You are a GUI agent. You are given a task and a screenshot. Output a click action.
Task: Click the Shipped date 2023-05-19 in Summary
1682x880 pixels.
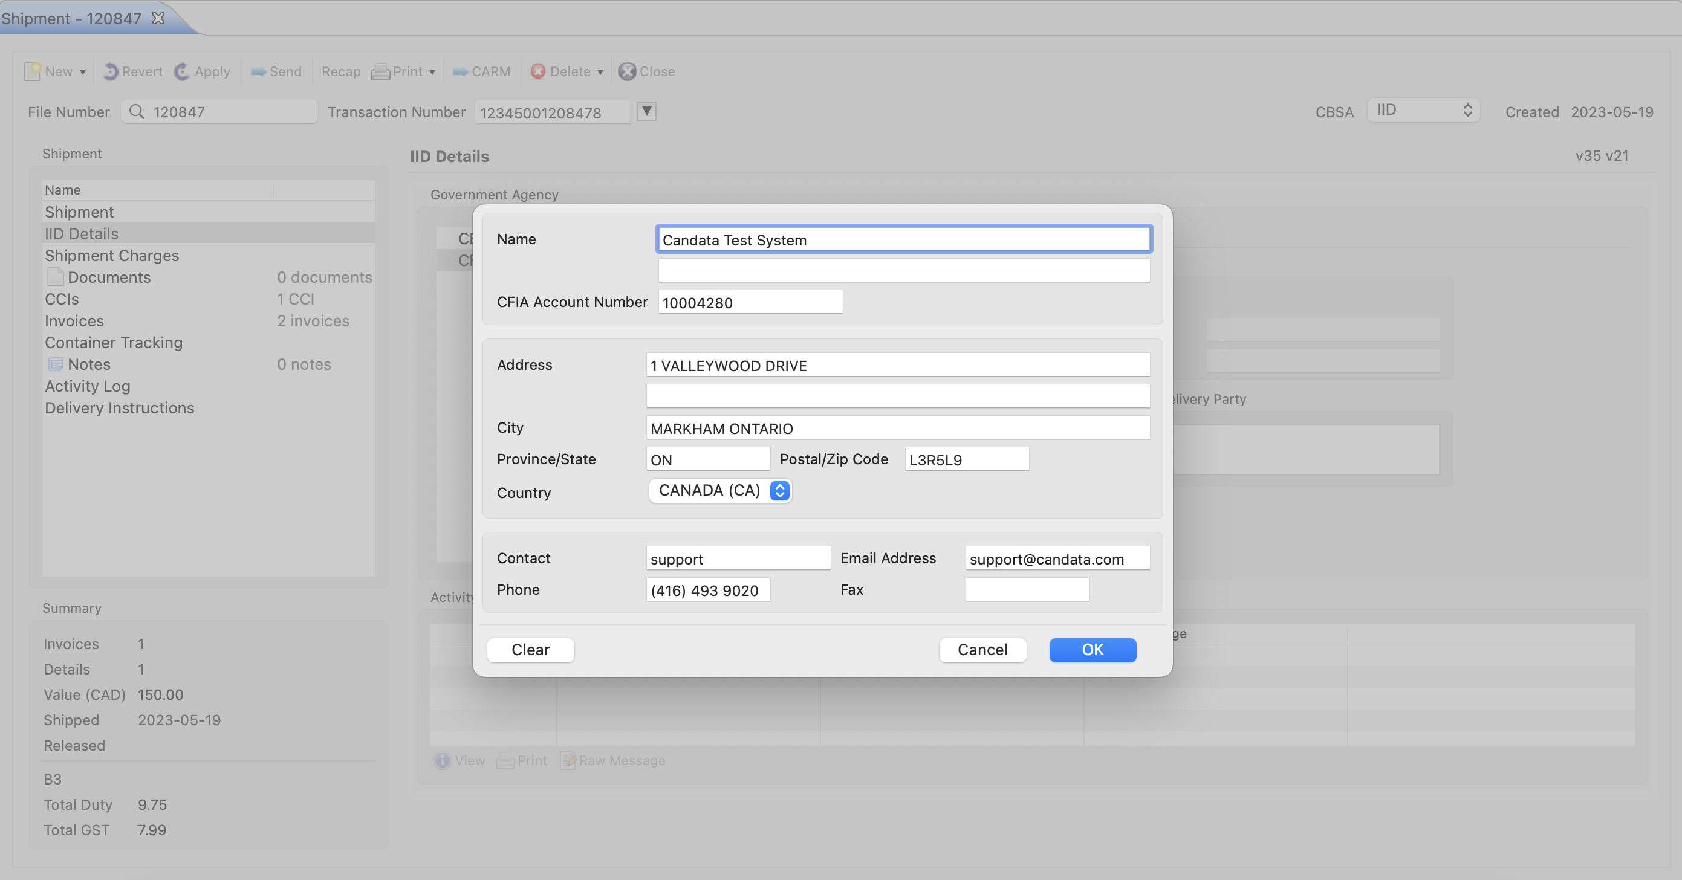[x=180, y=720]
